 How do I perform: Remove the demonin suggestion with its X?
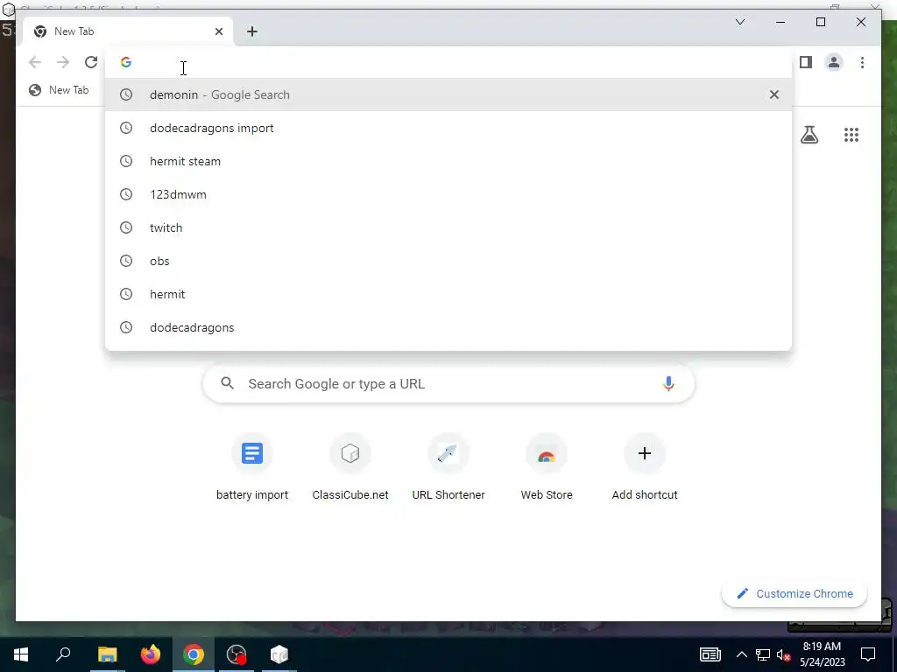click(x=774, y=94)
